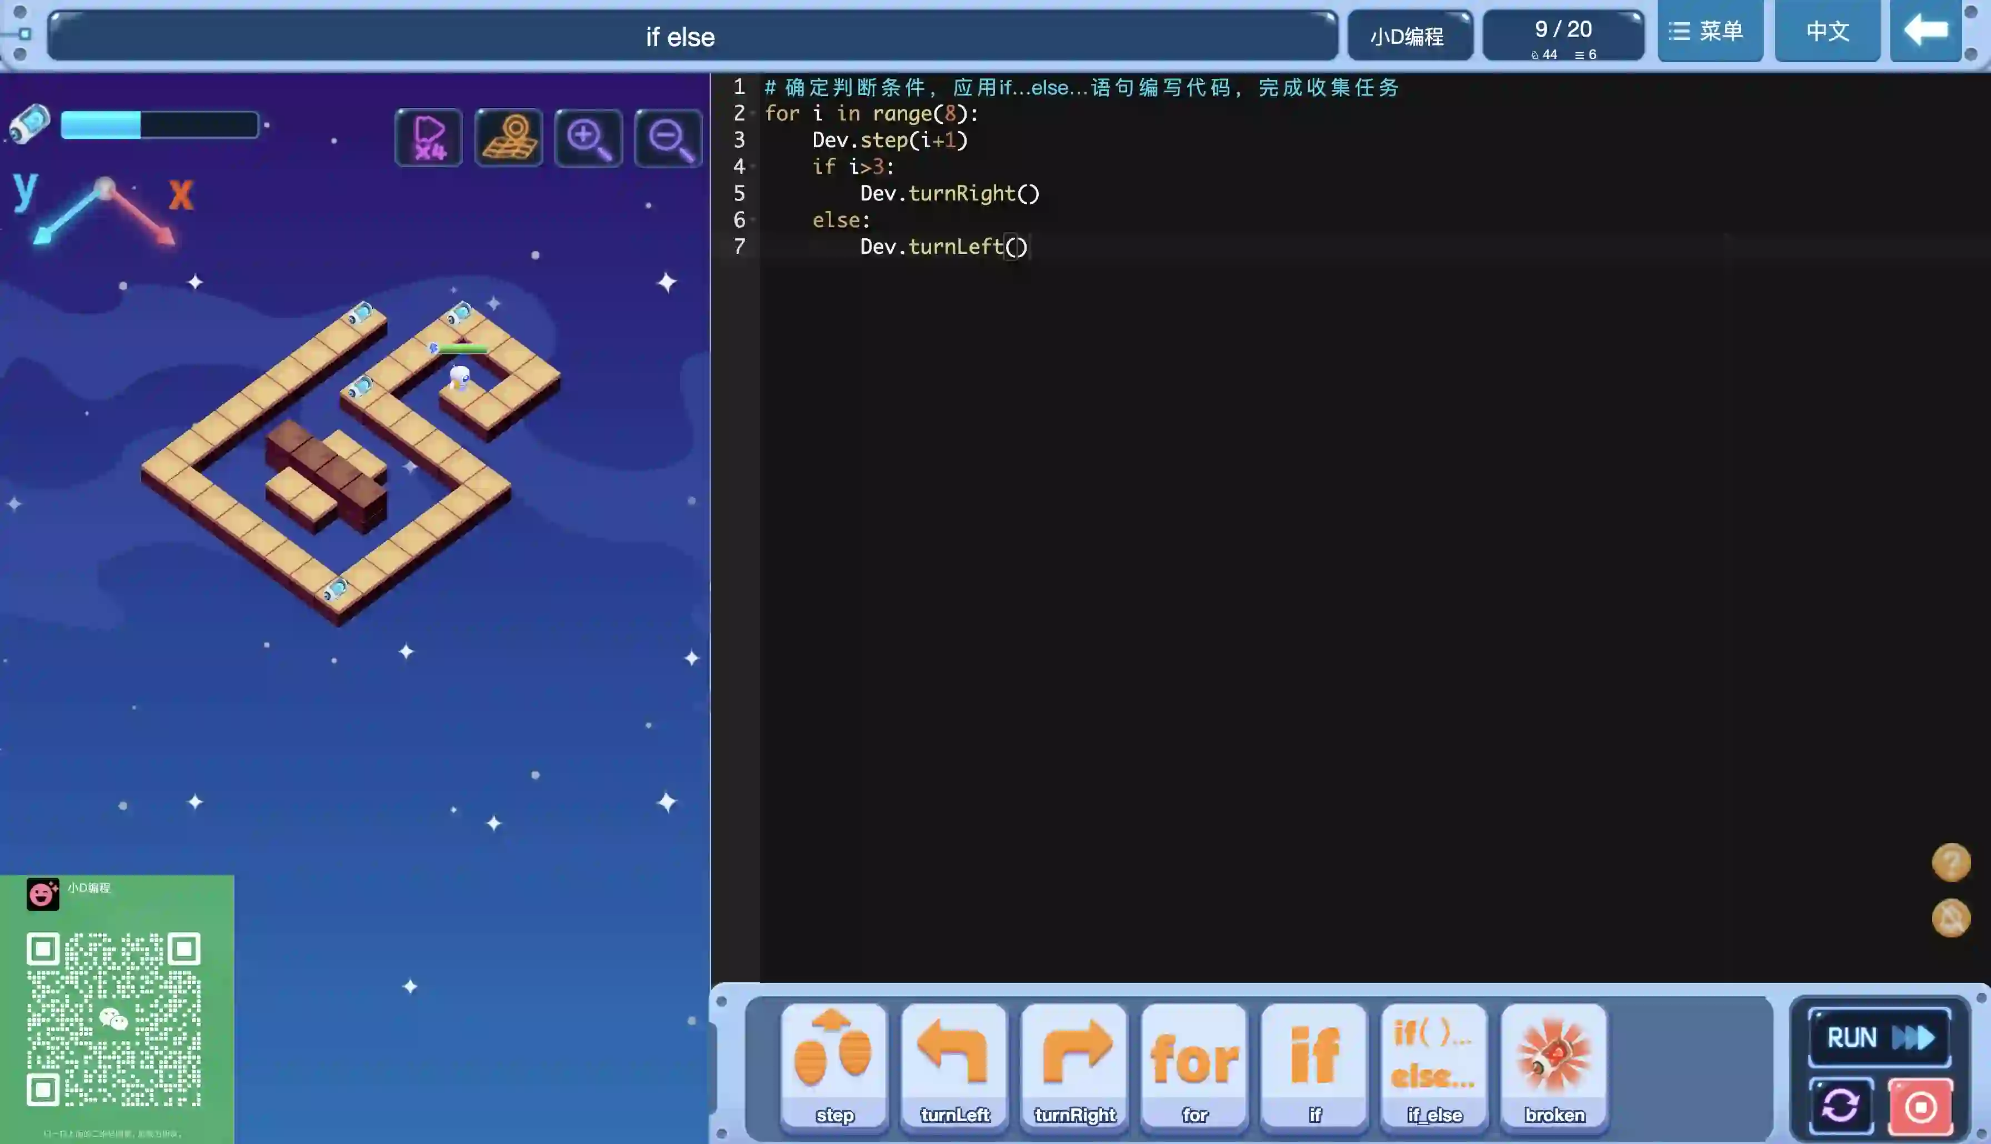
Task: Switch language with 中文 button
Action: pos(1827,32)
